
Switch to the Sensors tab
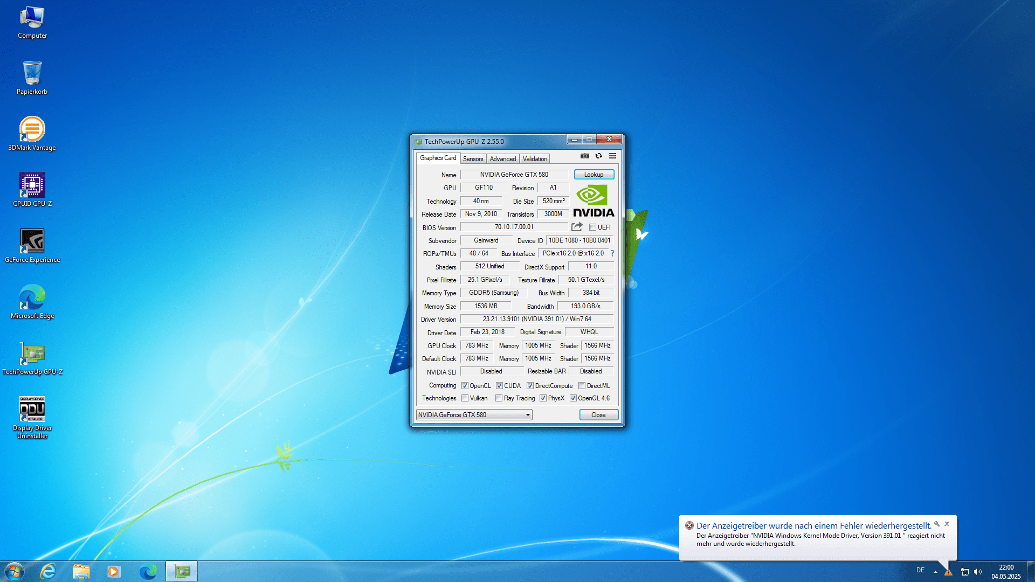click(x=473, y=159)
